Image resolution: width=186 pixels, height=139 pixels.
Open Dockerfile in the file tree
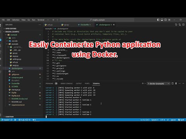click(x=15, y=83)
